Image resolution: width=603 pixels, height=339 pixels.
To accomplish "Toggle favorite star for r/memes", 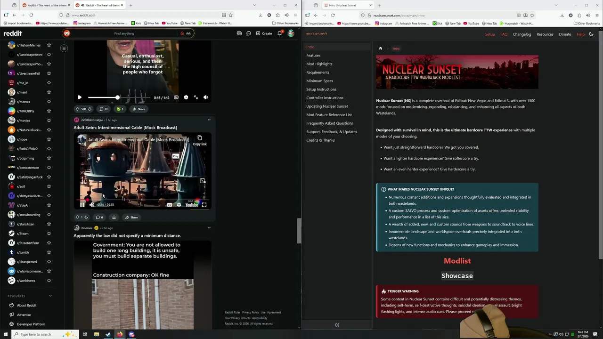I will point(49,102).
